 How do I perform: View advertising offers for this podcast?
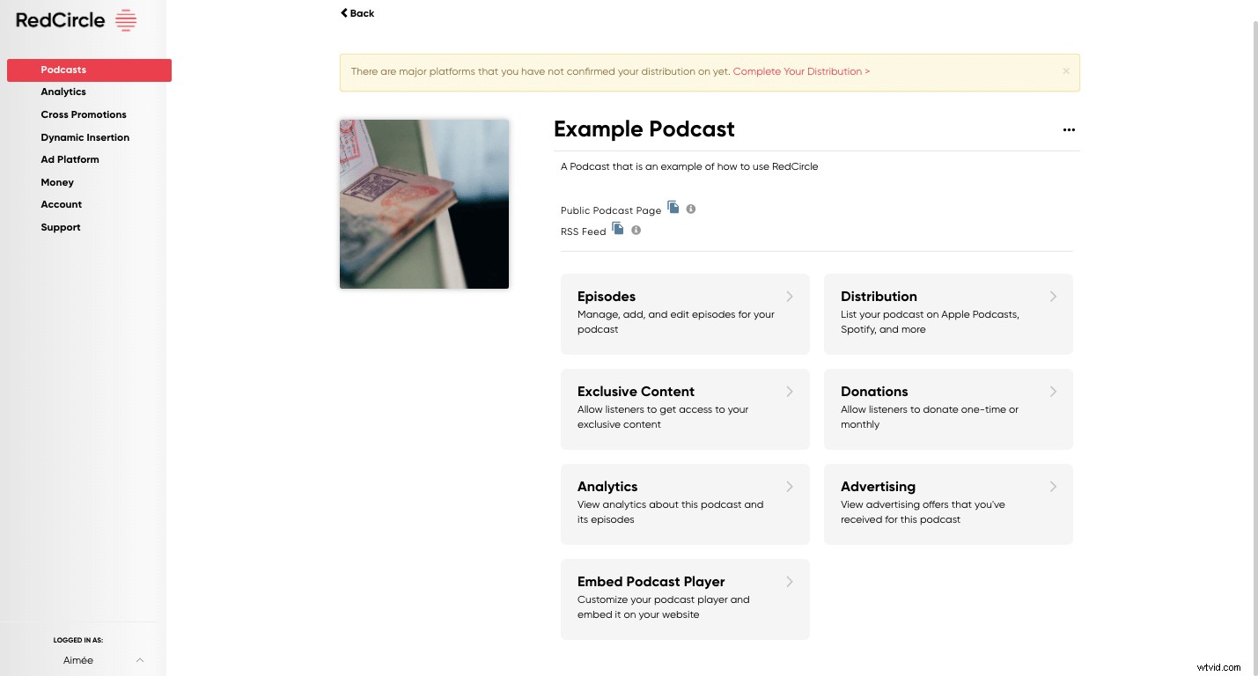tap(947, 503)
